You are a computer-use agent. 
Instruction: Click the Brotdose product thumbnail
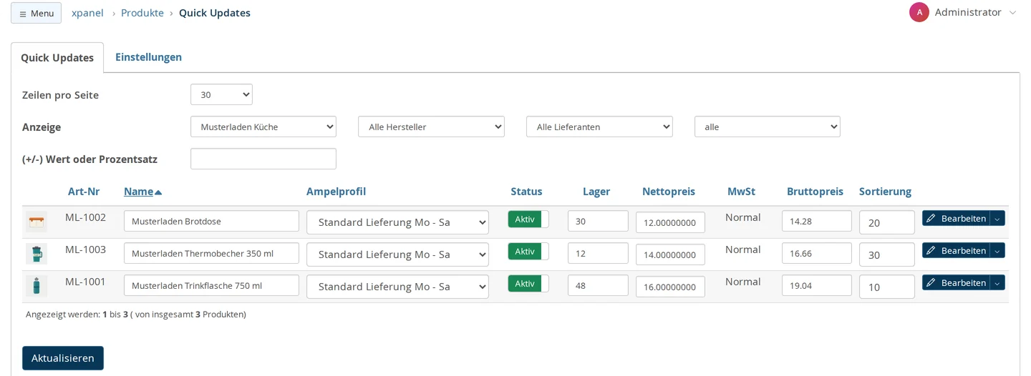[37, 222]
